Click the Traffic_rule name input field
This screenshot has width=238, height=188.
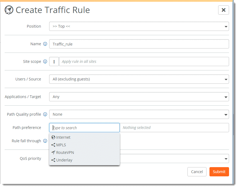click(139, 44)
